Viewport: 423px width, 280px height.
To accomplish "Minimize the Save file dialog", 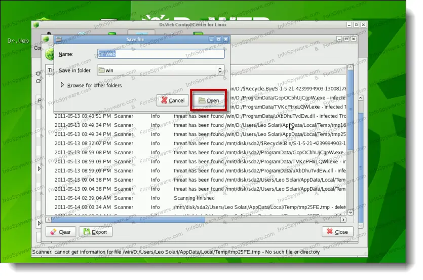I will 212,40.
